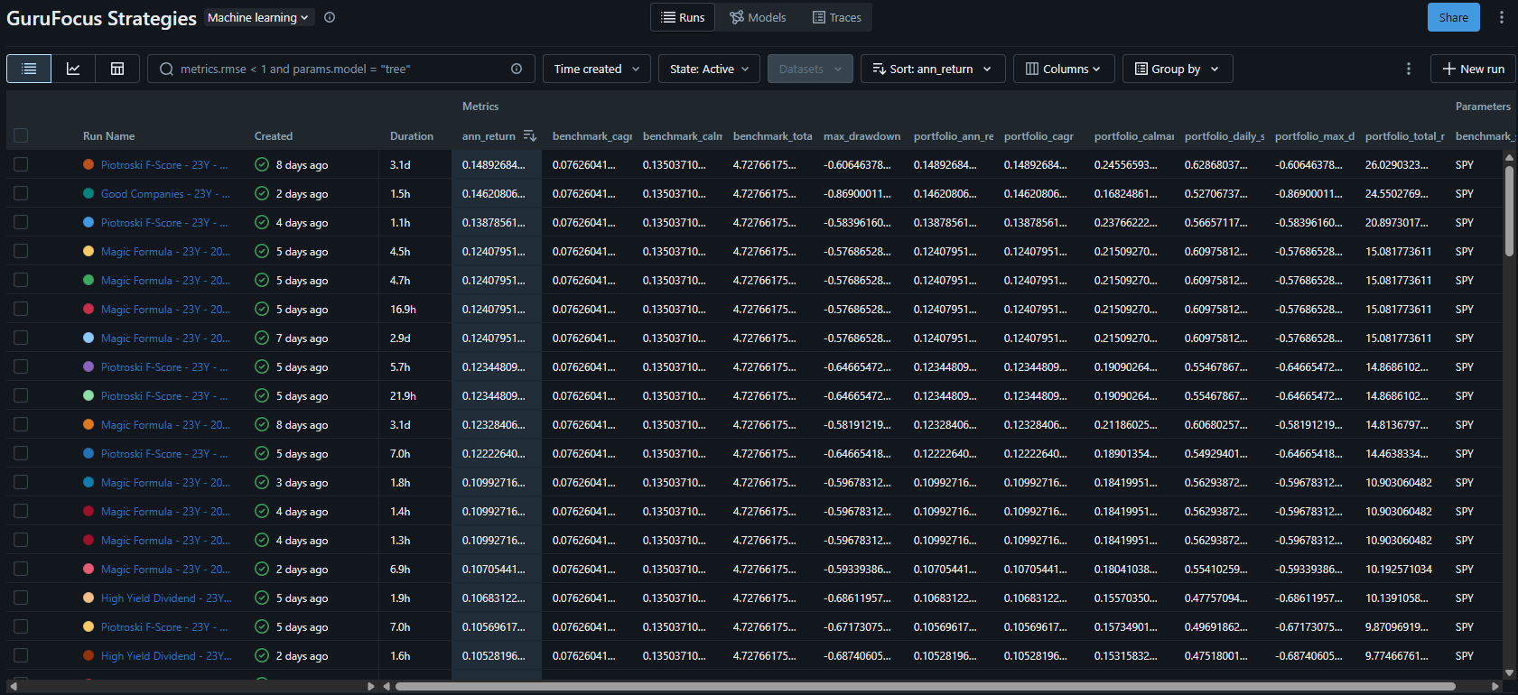Tick checkbox for Good Companies run

[x=21, y=194]
